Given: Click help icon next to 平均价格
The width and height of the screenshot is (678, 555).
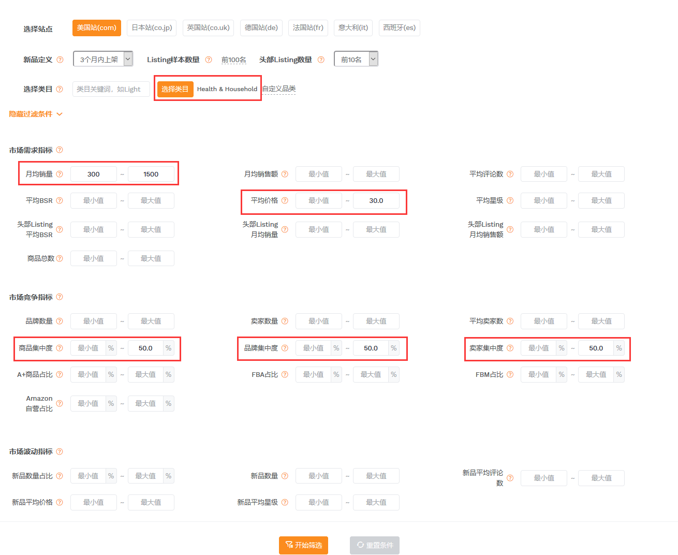Looking at the screenshot, I should pyautogui.click(x=285, y=200).
